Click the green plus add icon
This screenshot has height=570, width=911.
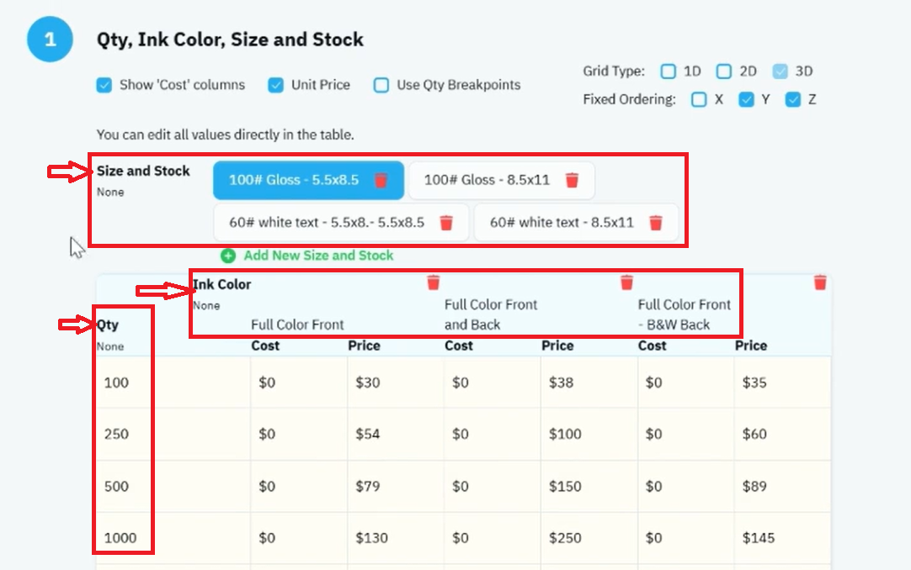[x=228, y=256]
